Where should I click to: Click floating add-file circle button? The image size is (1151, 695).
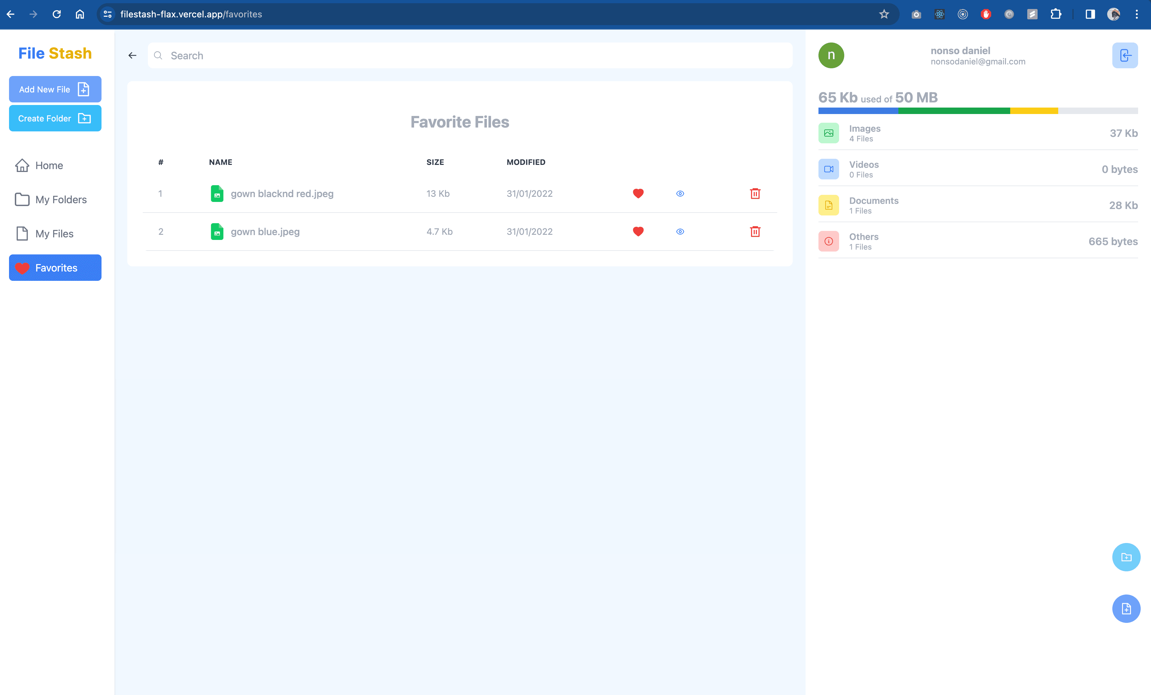[x=1126, y=609]
